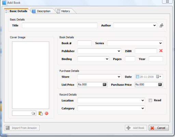
Task: Expand the Category dropdown
Action: 143,108
